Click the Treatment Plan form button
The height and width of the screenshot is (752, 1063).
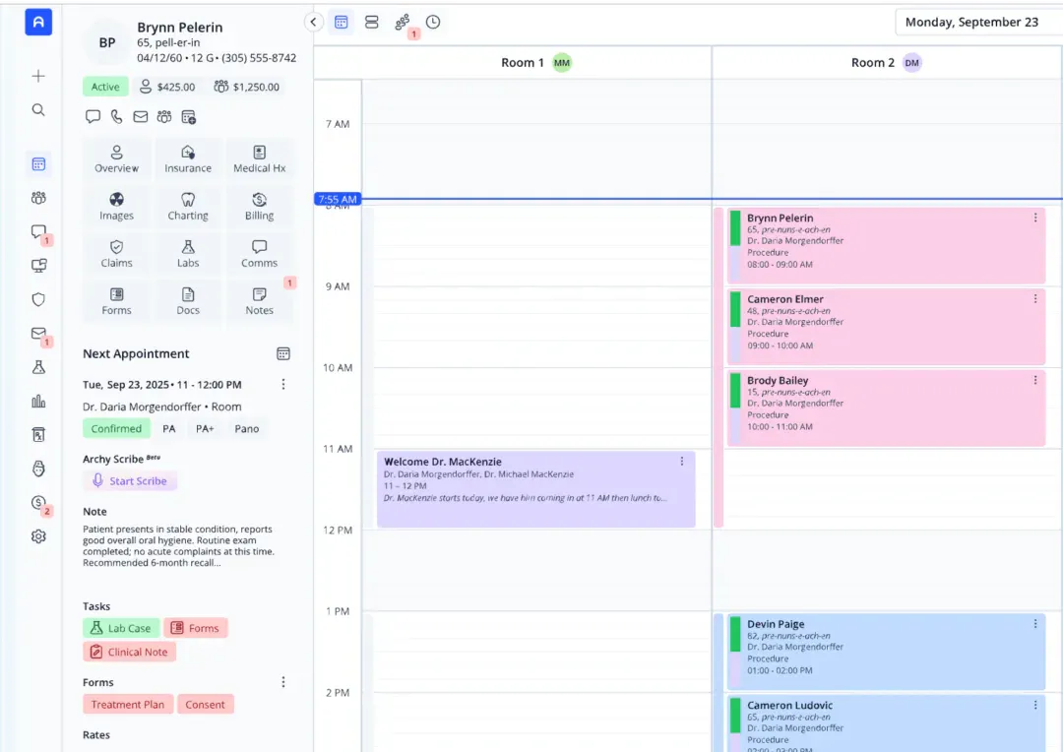(127, 705)
